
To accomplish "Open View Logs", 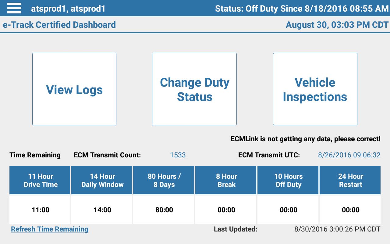I will click(x=74, y=89).
